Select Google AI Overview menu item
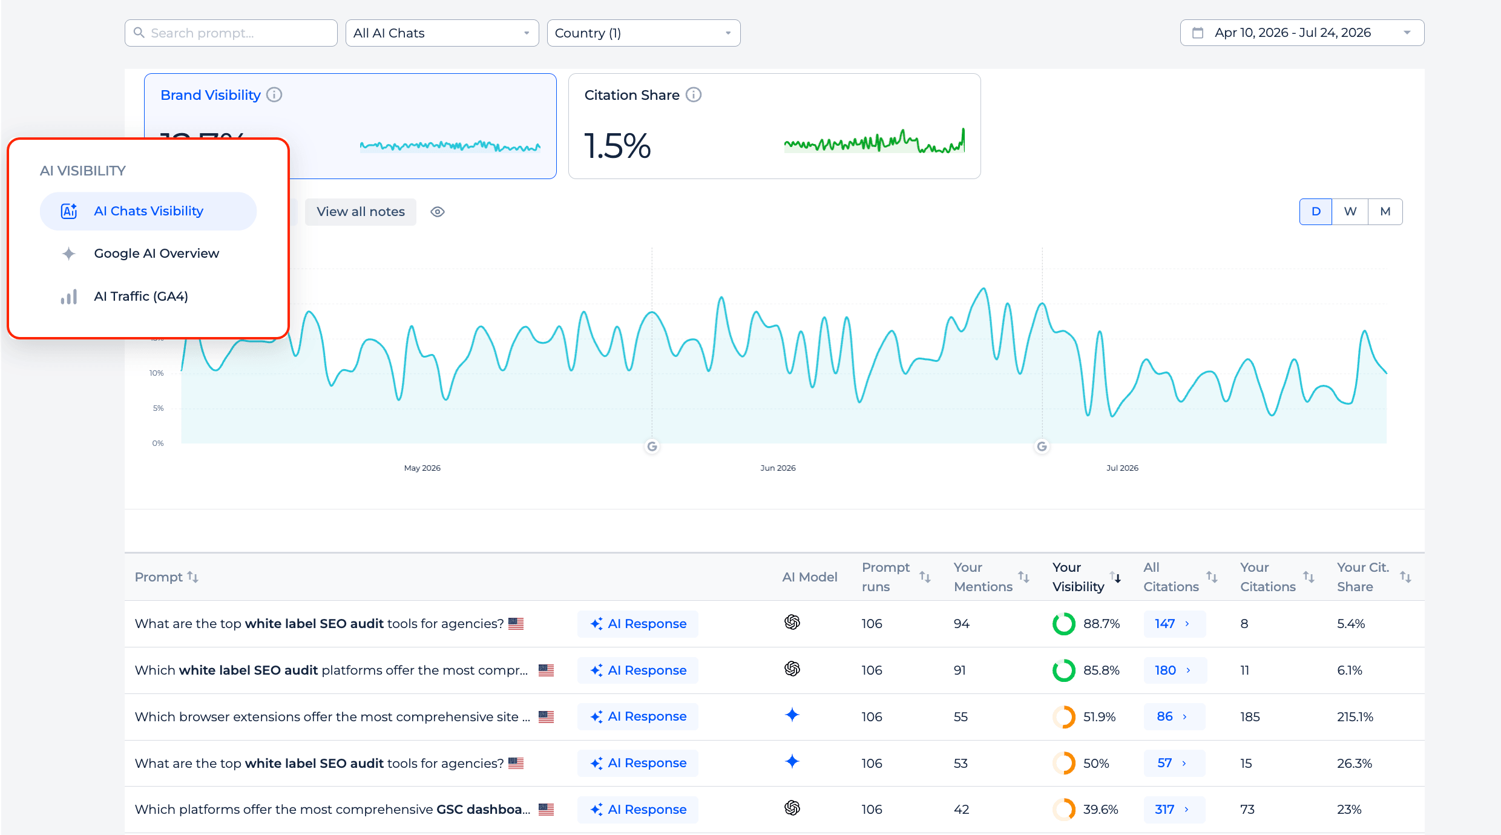 coord(148,254)
